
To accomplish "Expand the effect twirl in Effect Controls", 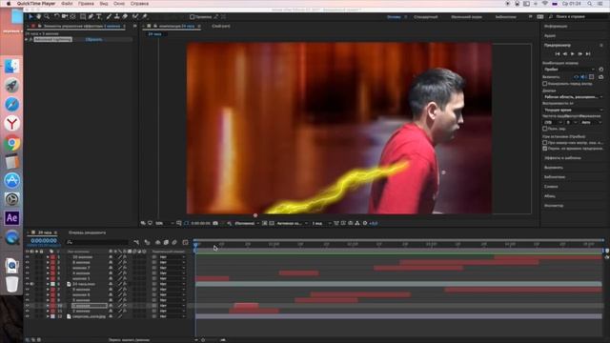I will (x=27, y=39).
